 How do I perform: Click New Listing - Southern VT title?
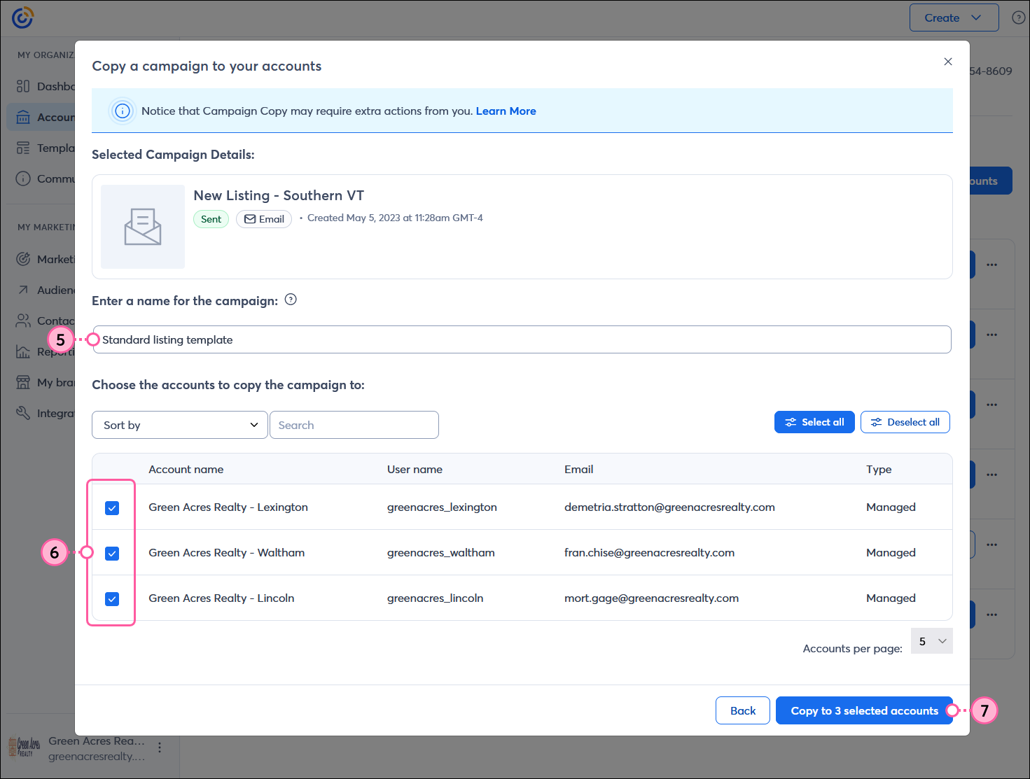pyautogui.click(x=279, y=195)
